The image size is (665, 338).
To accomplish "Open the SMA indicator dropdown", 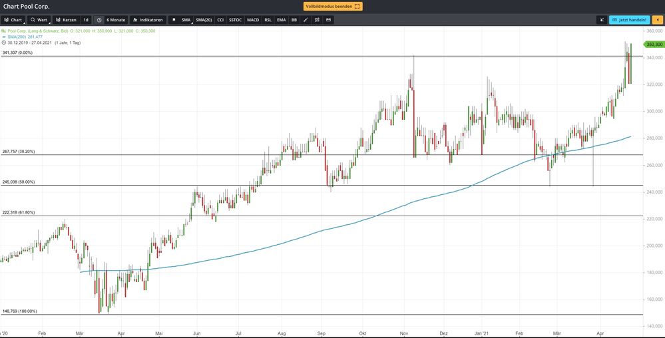I will coord(187,20).
